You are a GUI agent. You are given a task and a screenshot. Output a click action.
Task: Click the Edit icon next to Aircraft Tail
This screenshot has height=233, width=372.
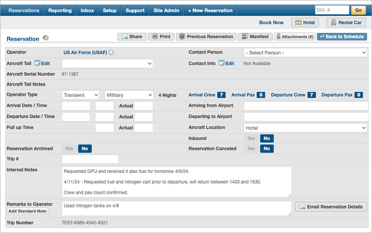click(x=38, y=64)
